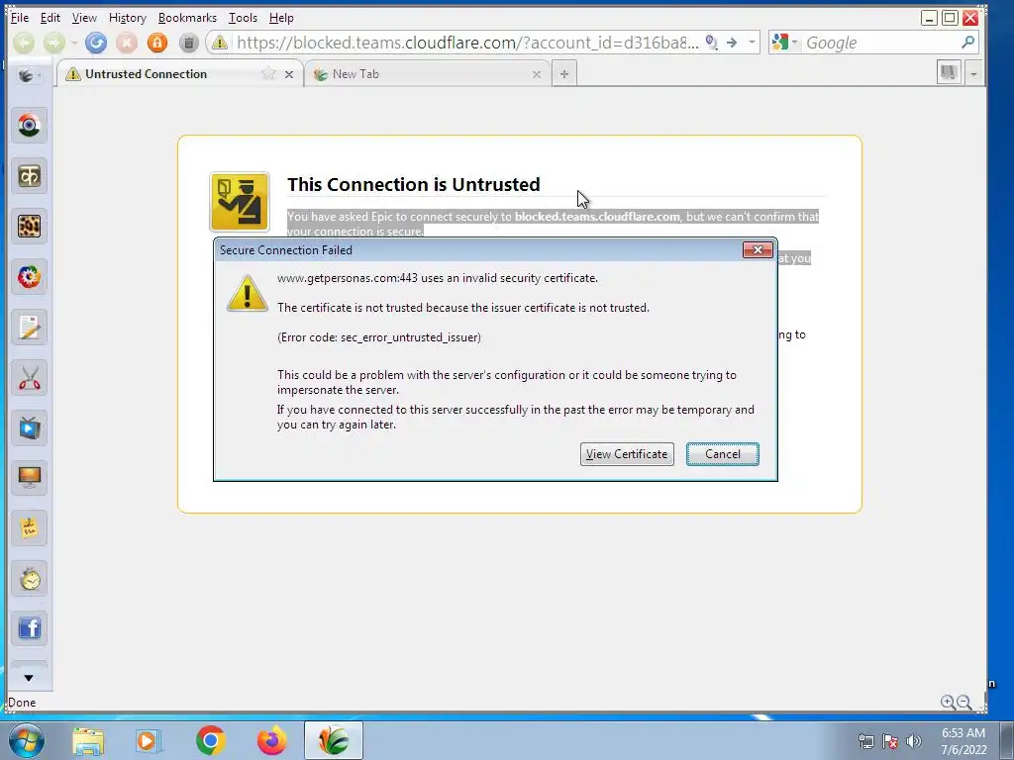The width and height of the screenshot is (1014, 760).
Task: Open the Help menu
Action: 281,18
